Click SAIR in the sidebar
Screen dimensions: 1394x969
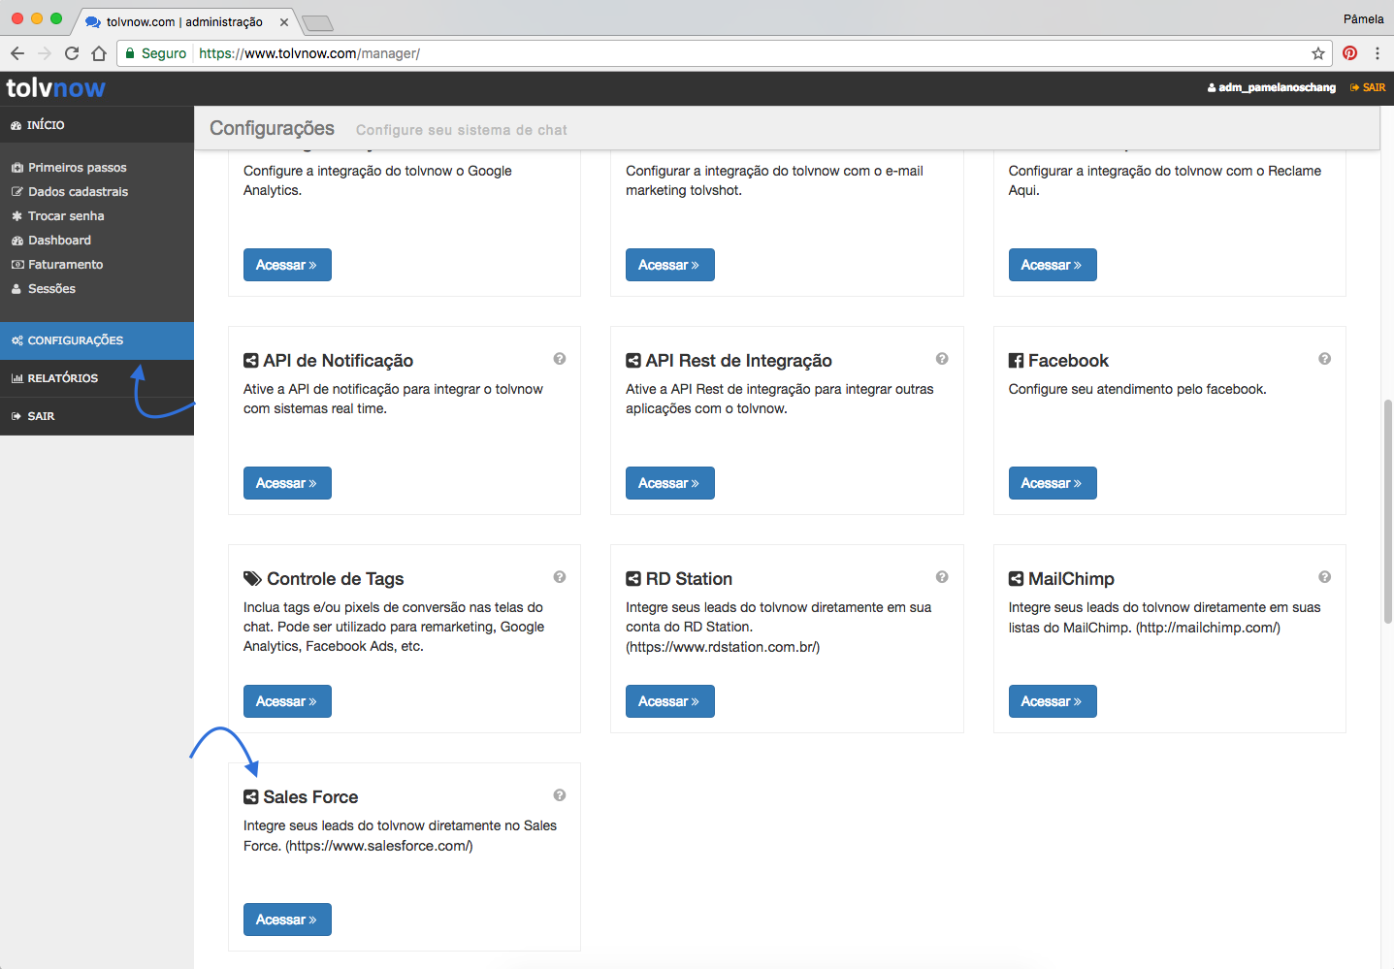click(97, 416)
